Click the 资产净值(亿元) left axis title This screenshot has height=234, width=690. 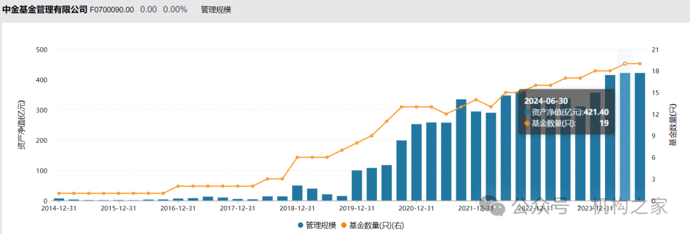[21, 125]
